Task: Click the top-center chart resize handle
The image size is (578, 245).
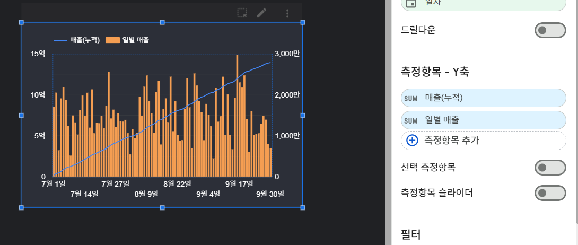Action: click(x=162, y=22)
